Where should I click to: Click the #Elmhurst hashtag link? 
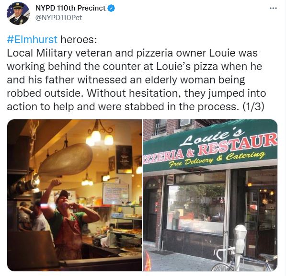click(32, 39)
